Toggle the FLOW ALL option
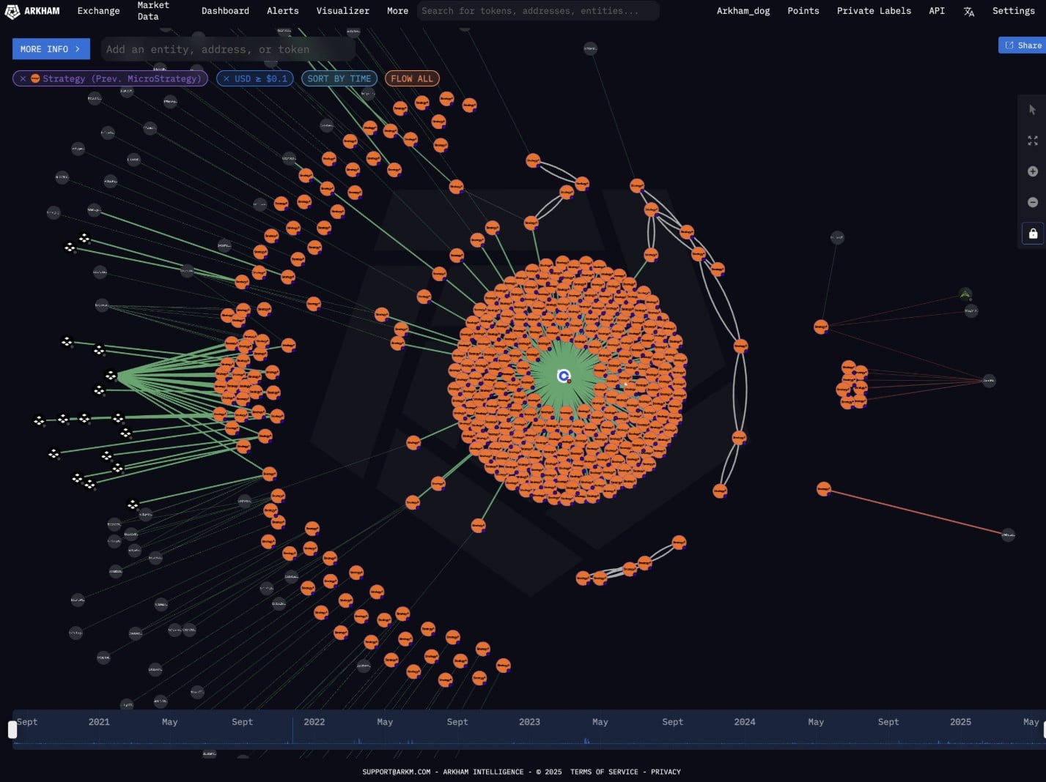1046x782 pixels. (x=412, y=78)
